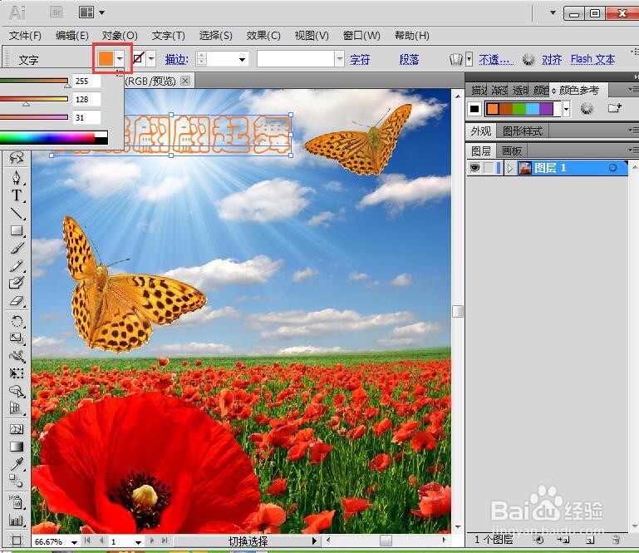This screenshot has width=639, height=553.
Task: Open the stroke color dropdown arrow
Action: click(x=151, y=59)
